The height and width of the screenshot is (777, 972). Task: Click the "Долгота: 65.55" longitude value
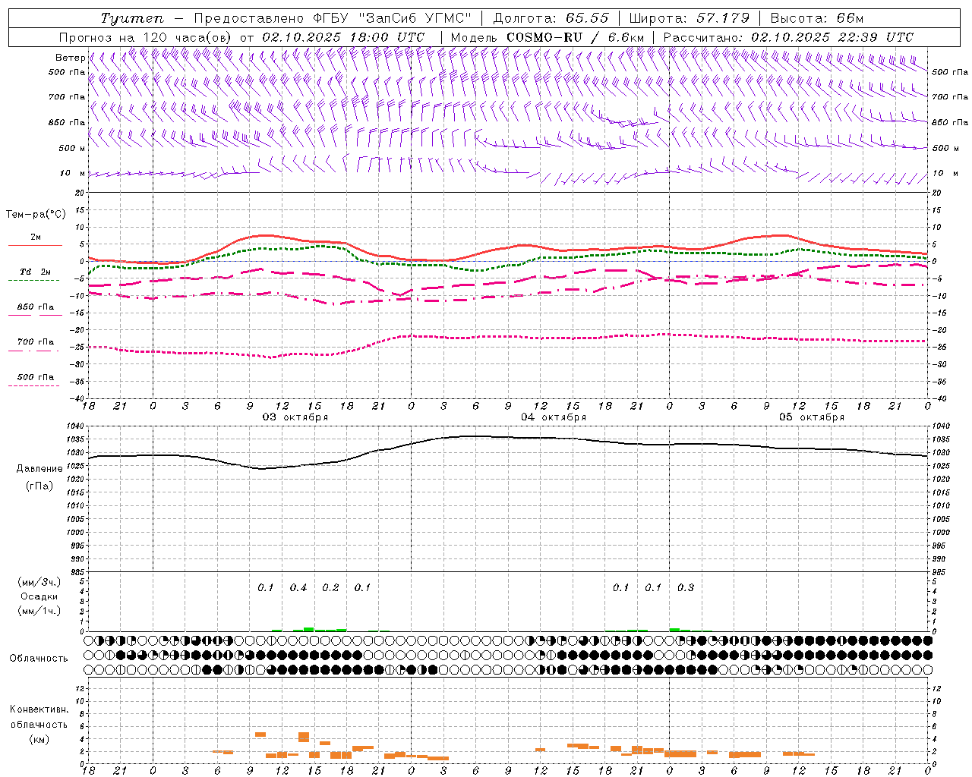[551, 18]
